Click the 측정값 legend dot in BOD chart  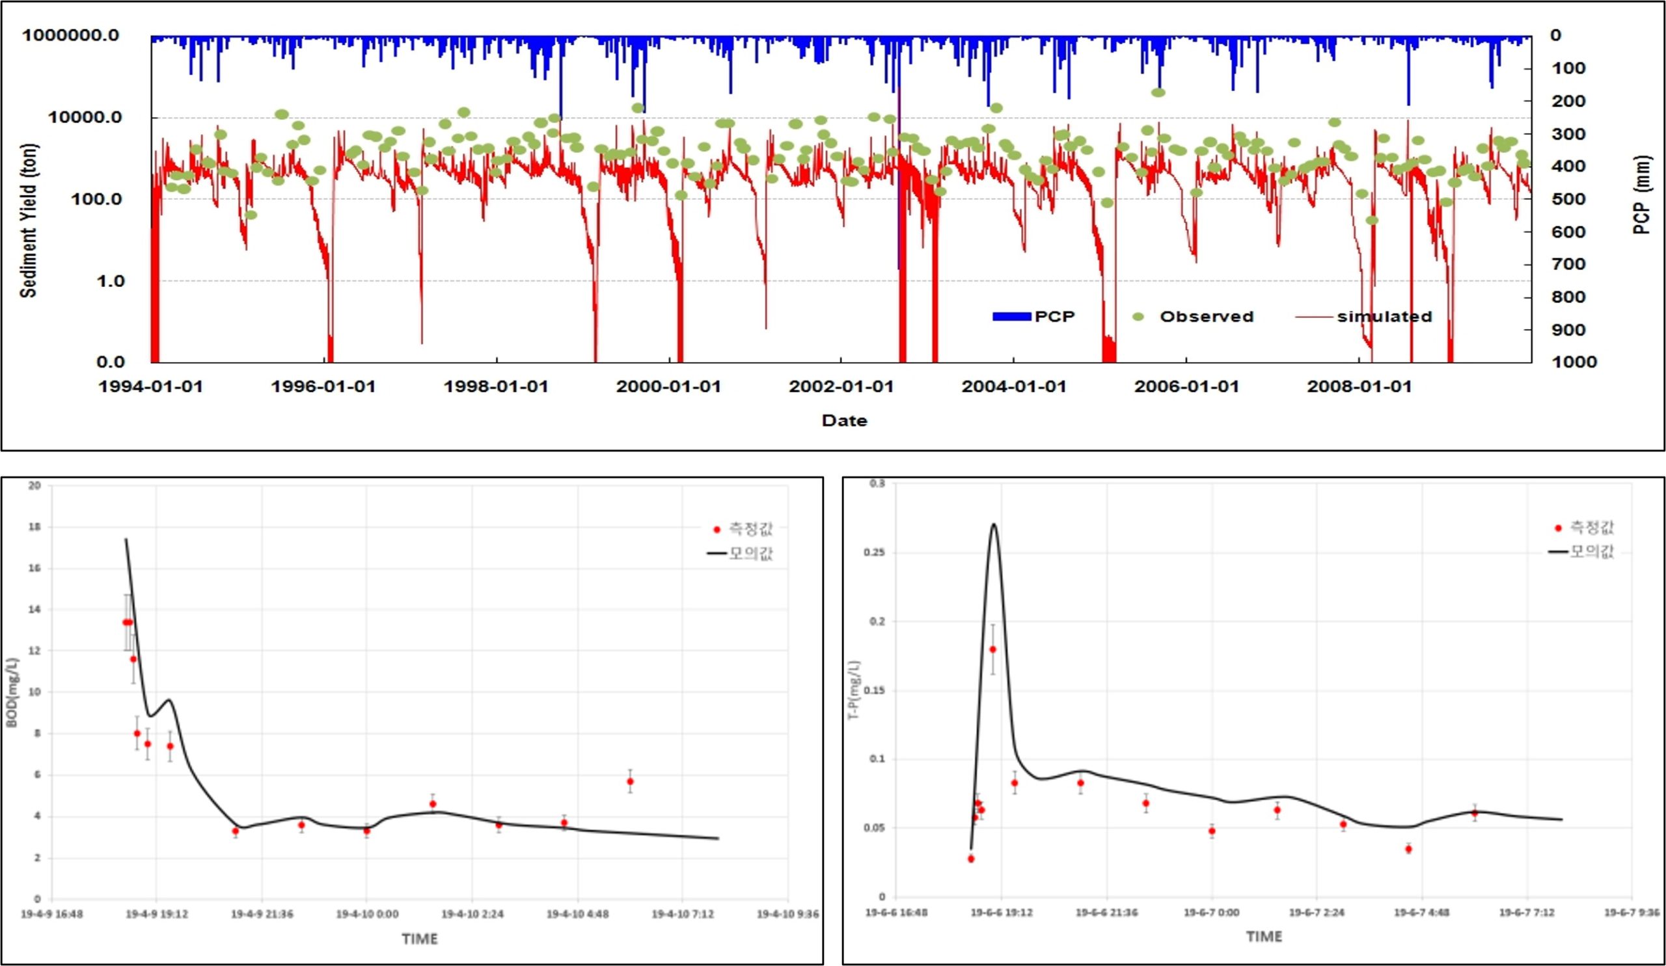[x=717, y=530]
